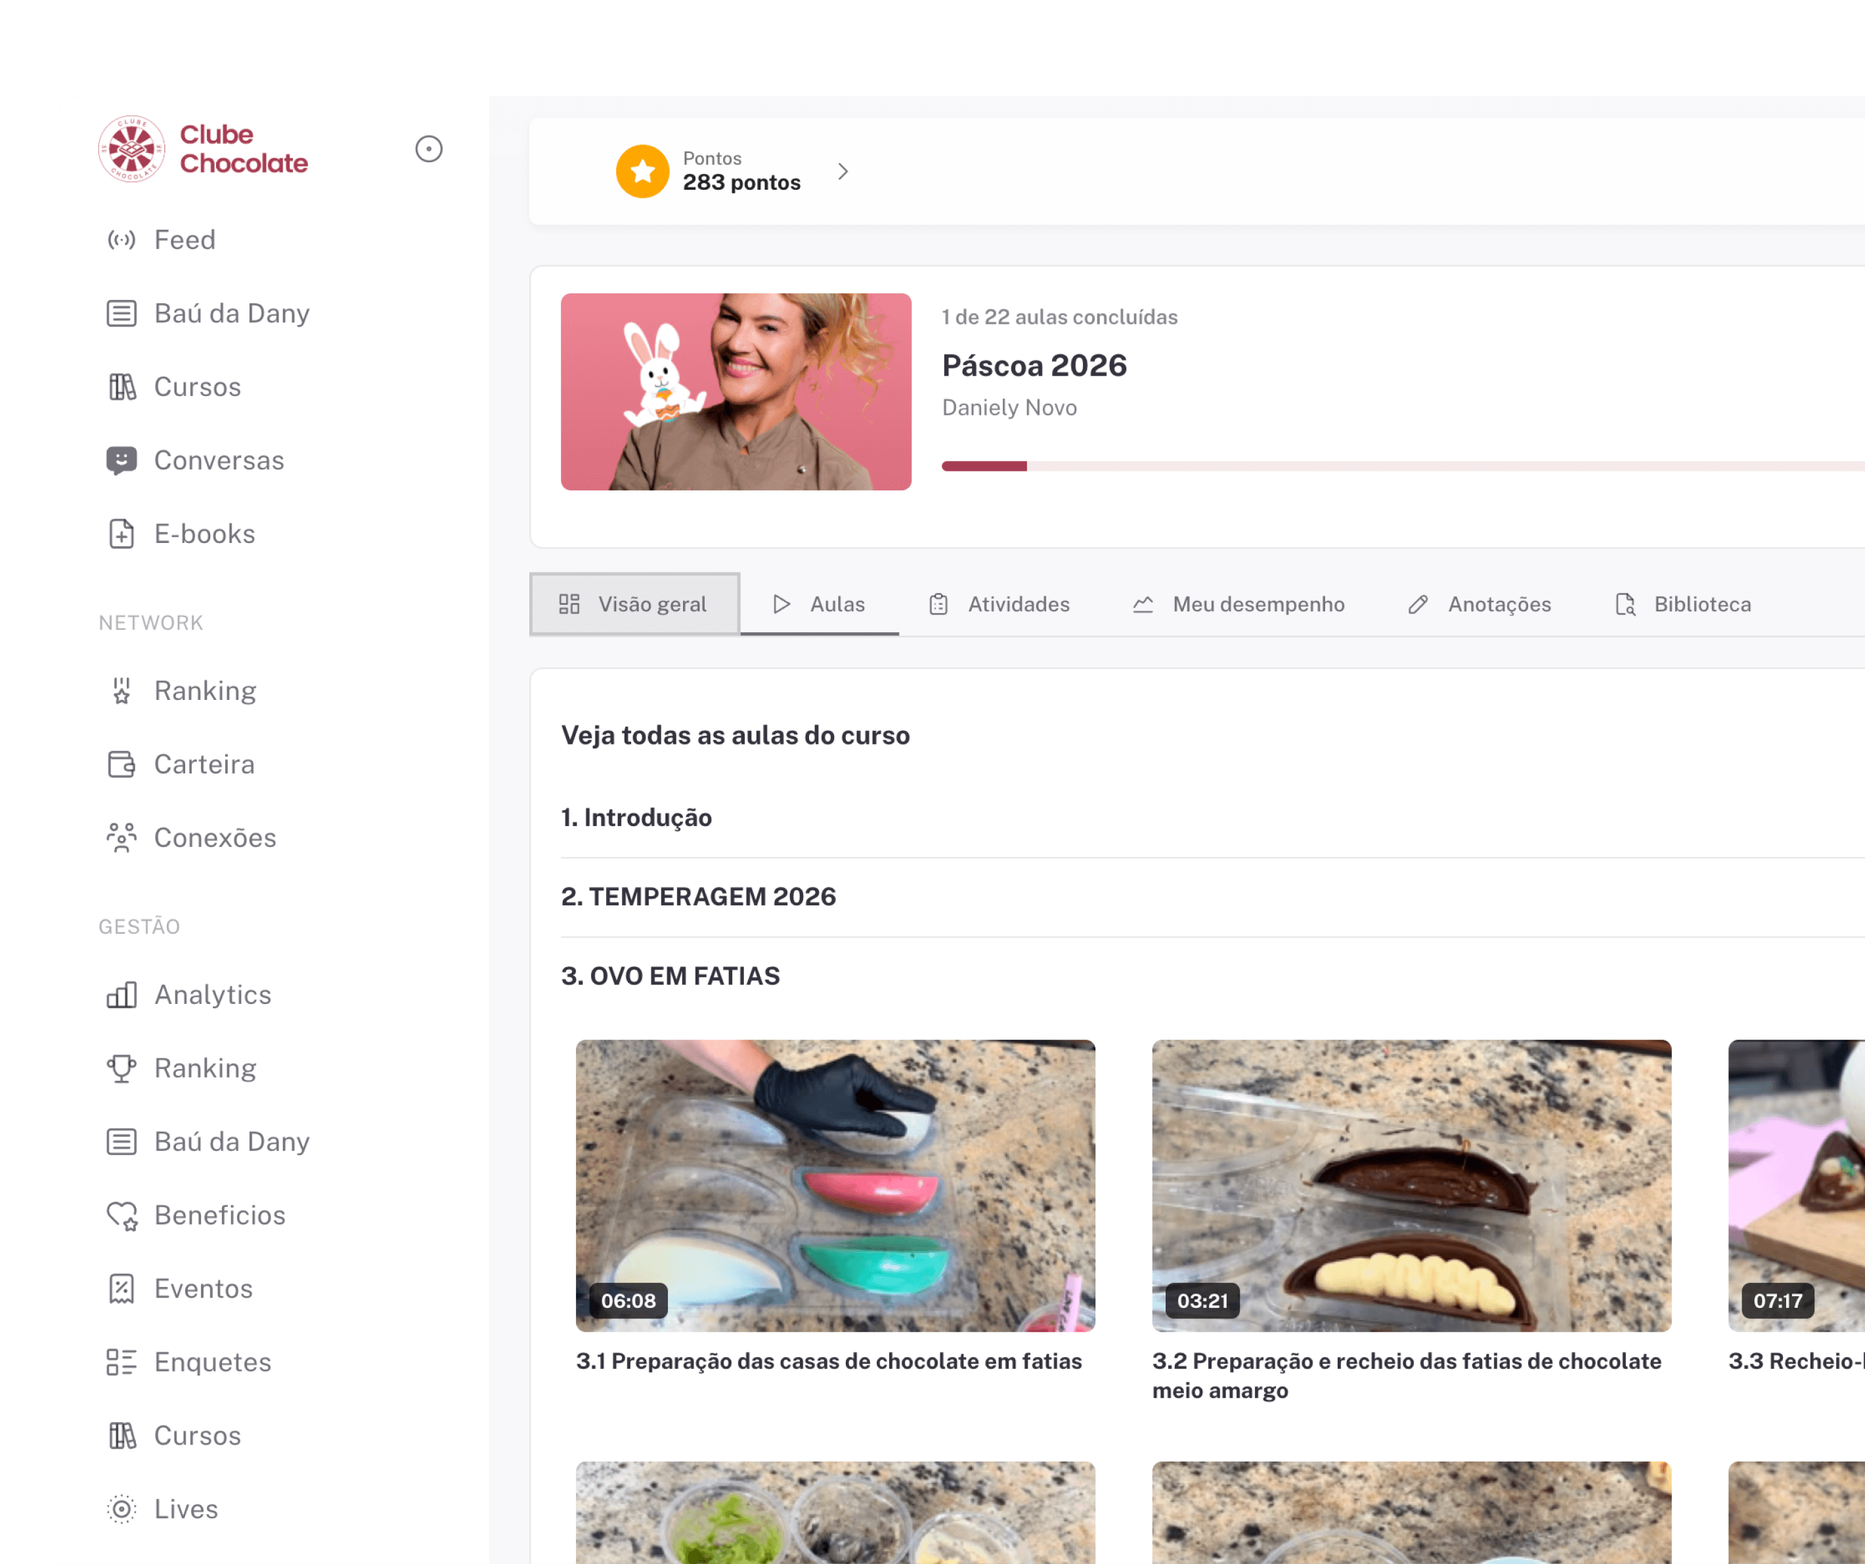Viewport: 1865px width, 1564px height.
Task: Open Conversas chat bubble icon
Action: (x=121, y=461)
